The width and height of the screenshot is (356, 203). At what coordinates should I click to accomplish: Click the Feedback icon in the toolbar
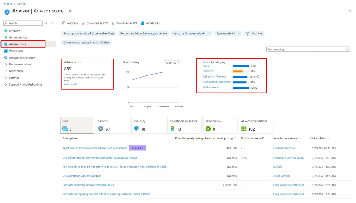(x=63, y=23)
